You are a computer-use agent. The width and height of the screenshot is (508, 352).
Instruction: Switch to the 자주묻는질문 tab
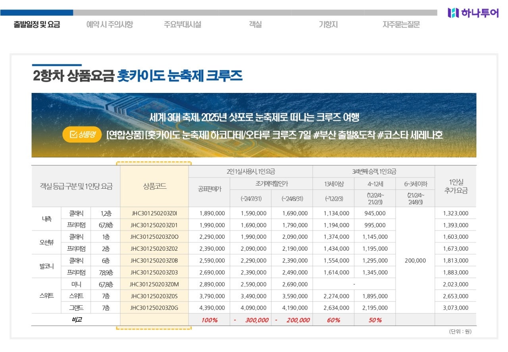(x=401, y=25)
